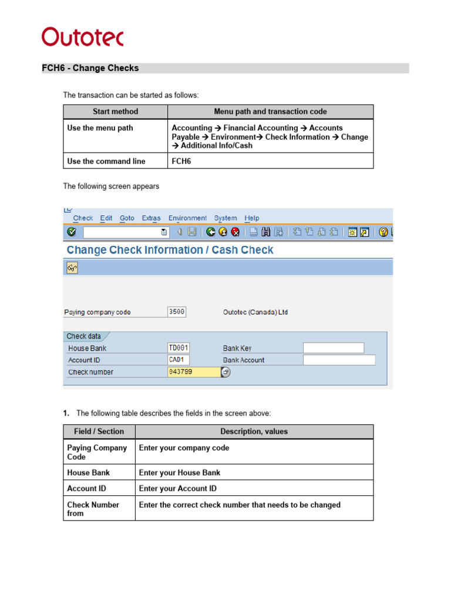Click the green Enter checkmark icon
451x601 pixels.
pos(71,232)
